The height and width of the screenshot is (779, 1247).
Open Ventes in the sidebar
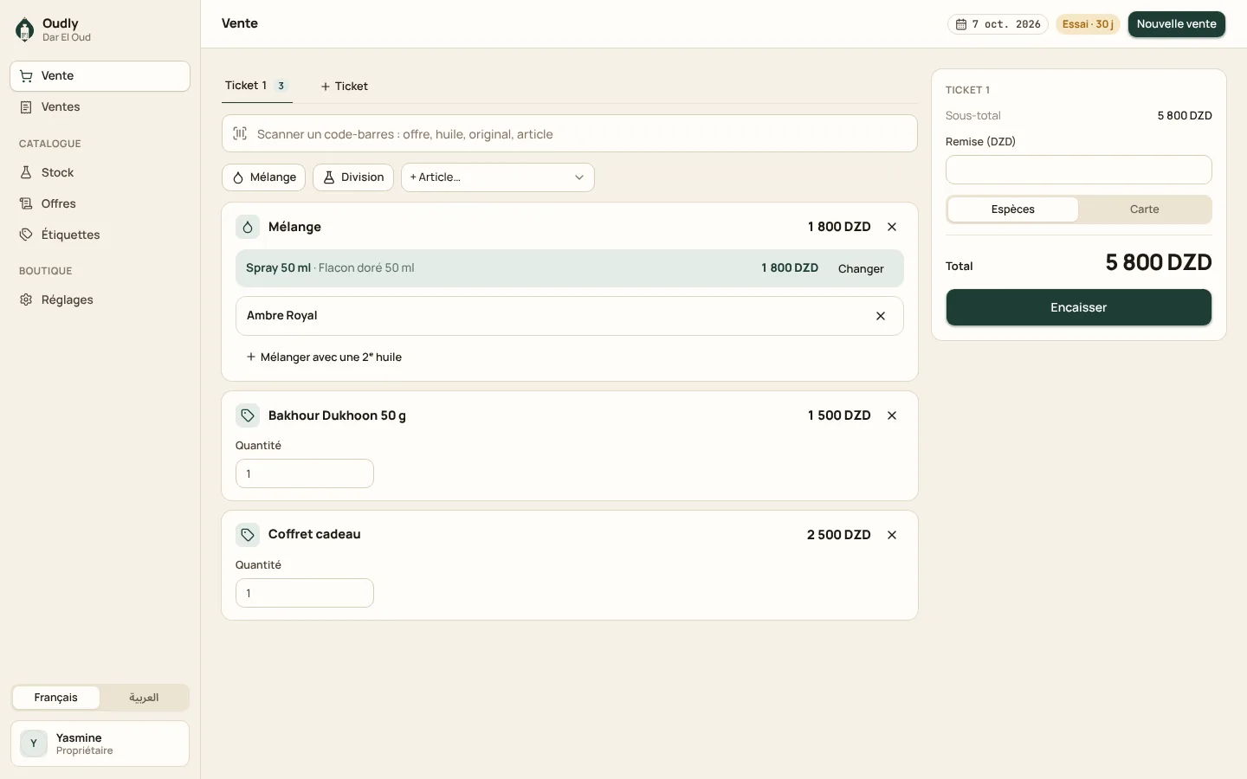click(100, 107)
